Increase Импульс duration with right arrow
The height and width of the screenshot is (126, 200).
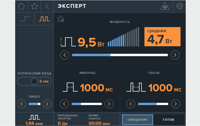pos(109,103)
